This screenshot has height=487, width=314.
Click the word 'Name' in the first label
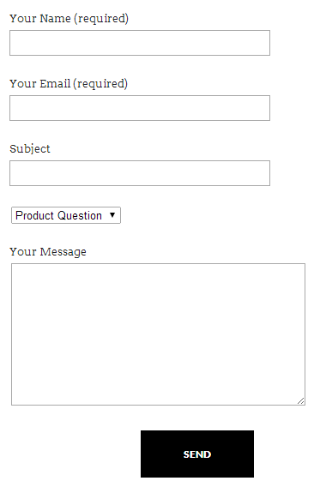click(56, 19)
